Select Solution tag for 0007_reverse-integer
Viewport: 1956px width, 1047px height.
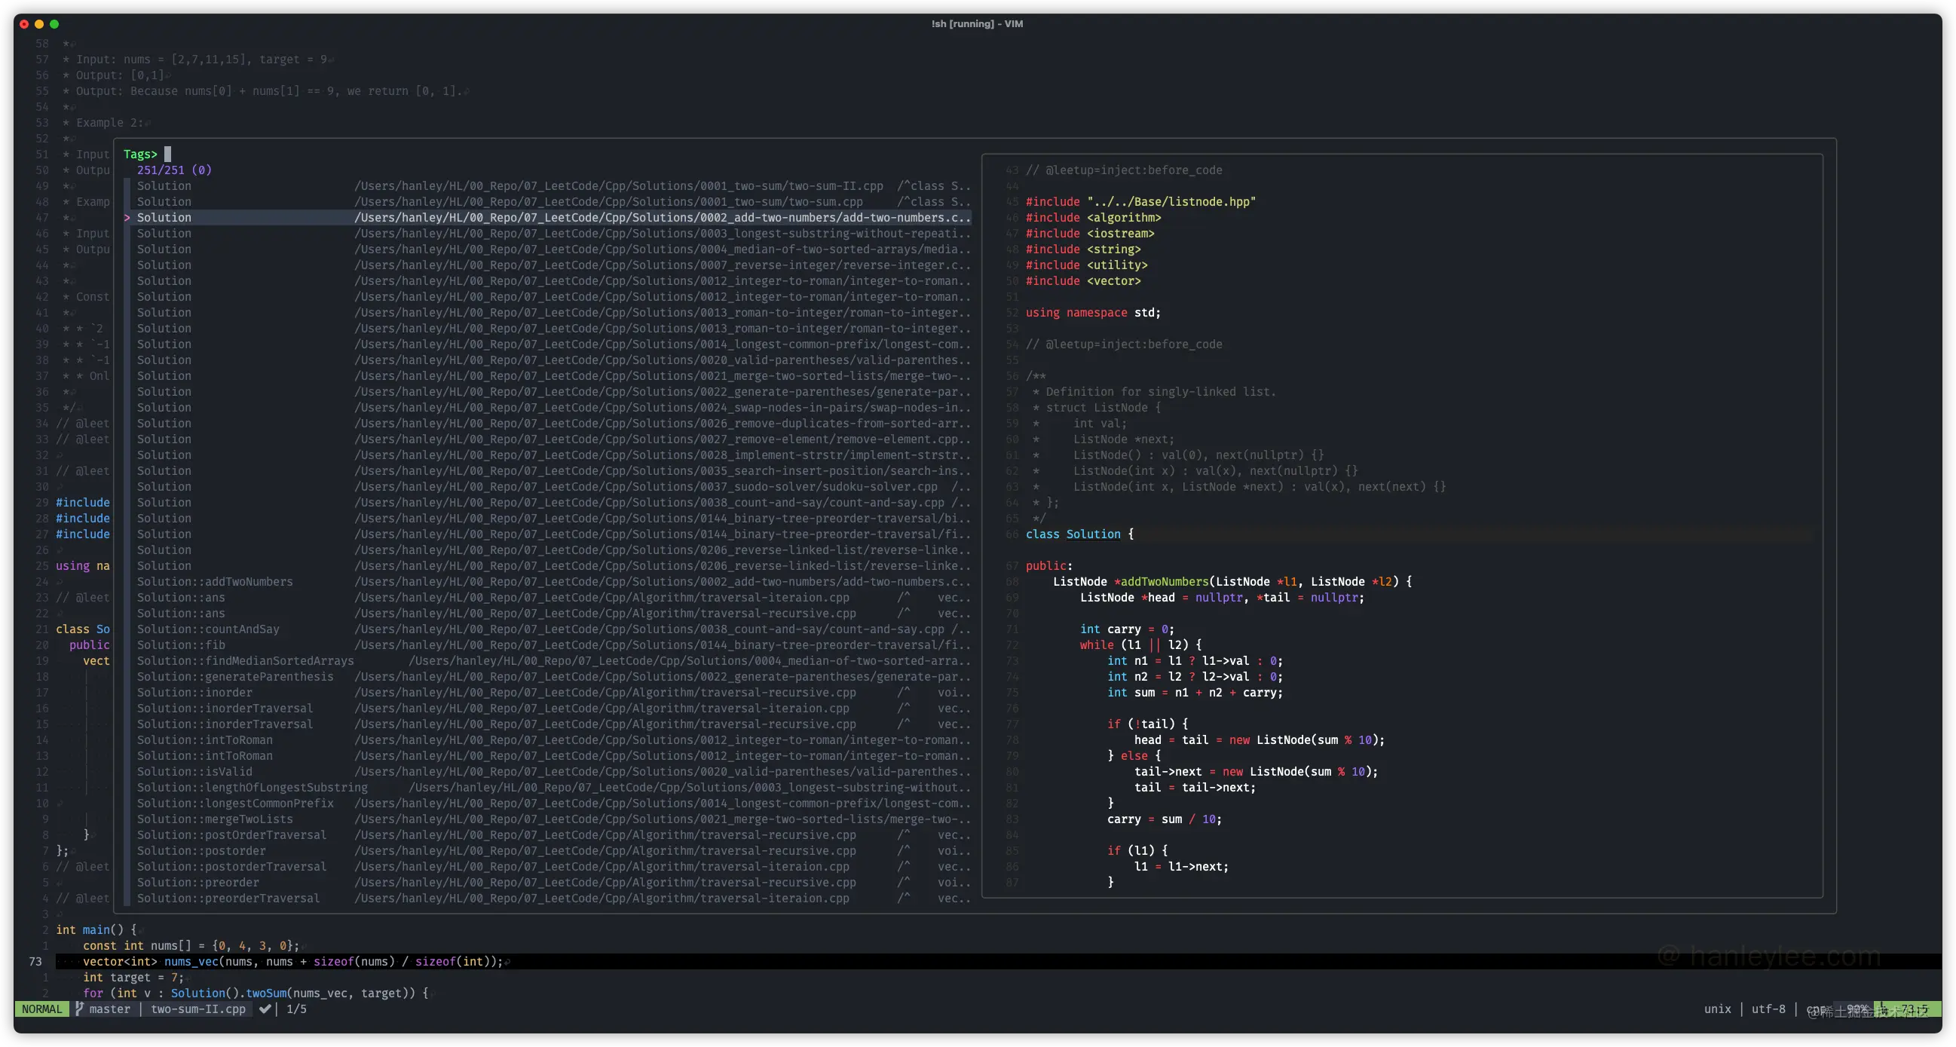[x=546, y=265]
